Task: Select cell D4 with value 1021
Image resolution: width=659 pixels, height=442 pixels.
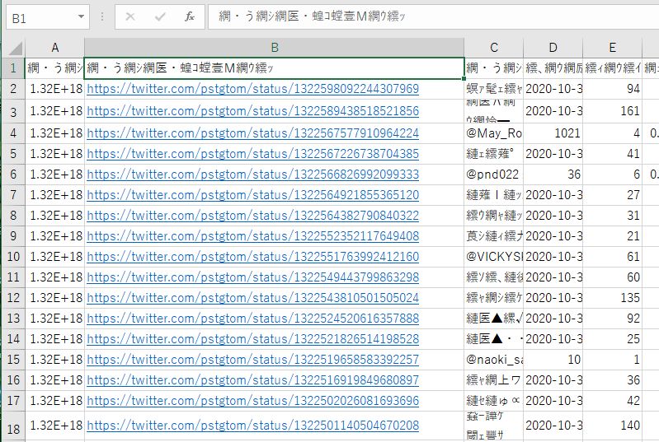Action: click(x=553, y=133)
